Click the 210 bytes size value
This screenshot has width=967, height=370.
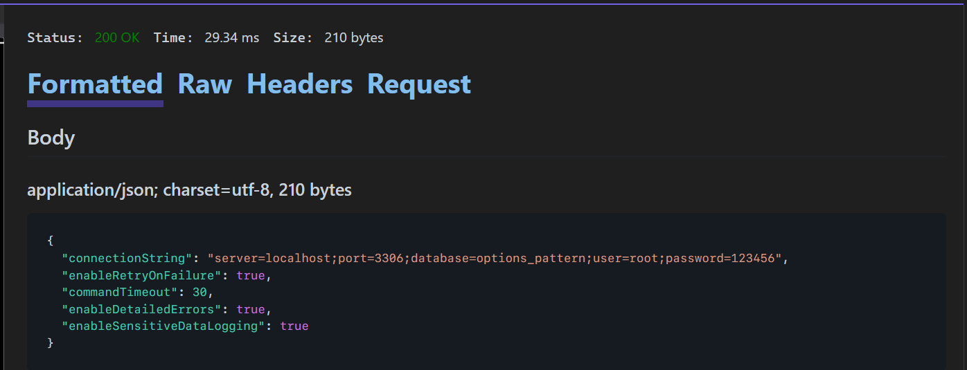(x=353, y=38)
